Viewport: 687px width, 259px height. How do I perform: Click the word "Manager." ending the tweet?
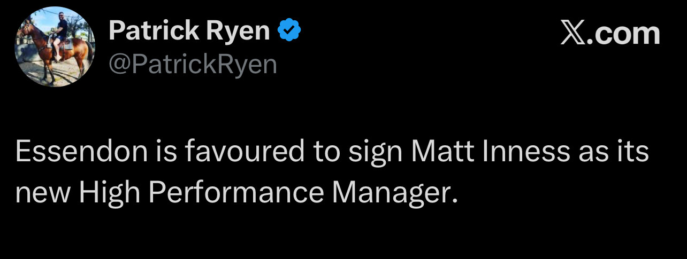click(x=396, y=193)
